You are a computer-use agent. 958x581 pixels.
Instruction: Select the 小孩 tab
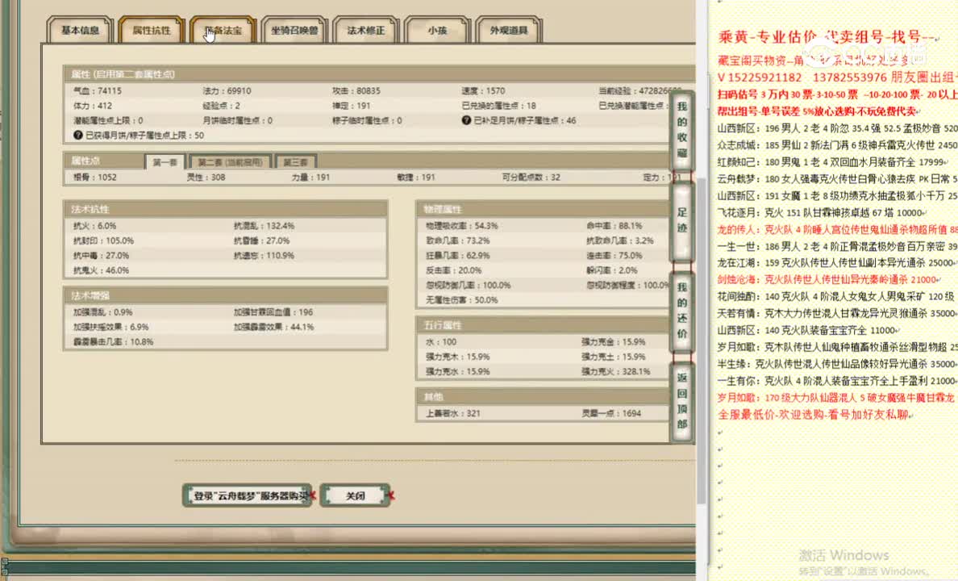tap(437, 30)
